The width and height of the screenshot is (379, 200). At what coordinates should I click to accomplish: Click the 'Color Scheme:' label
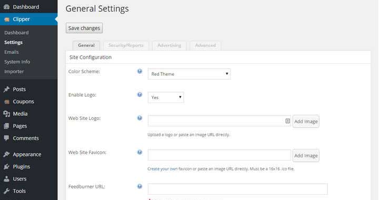coord(84,72)
